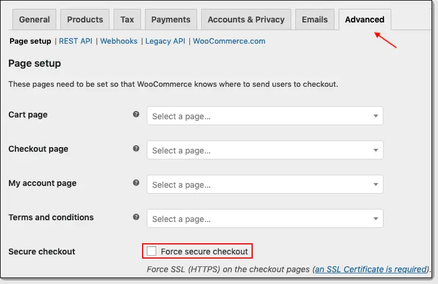Image resolution: width=438 pixels, height=284 pixels.
Task: Go to the Tax tab
Action: click(127, 19)
